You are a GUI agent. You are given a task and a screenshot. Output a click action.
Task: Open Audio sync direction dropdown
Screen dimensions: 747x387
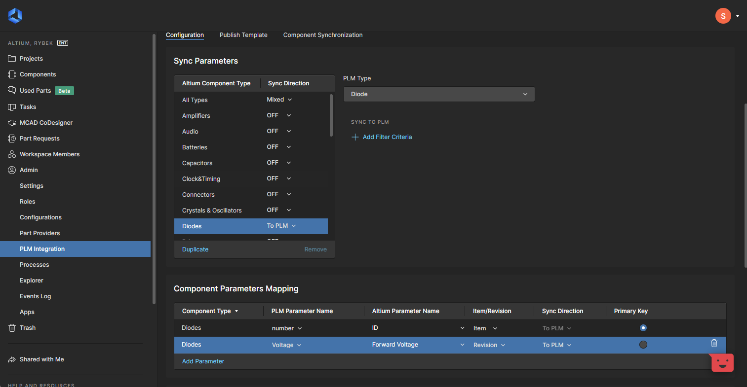pos(279,131)
